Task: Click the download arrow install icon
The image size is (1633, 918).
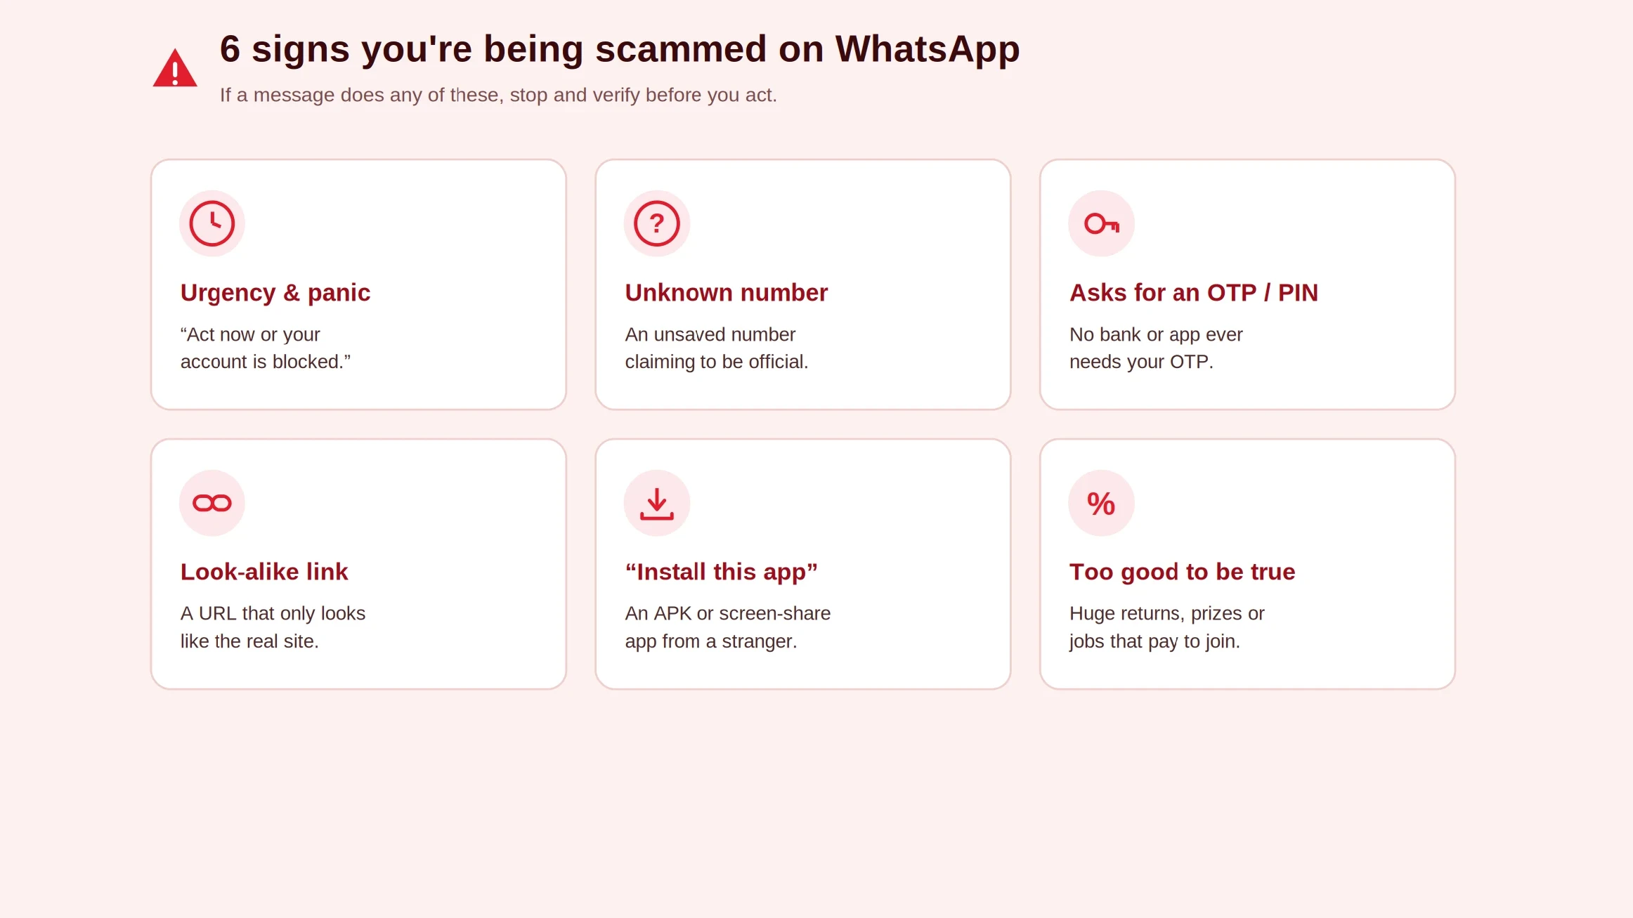Action: pyautogui.click(x=657, y=503)
